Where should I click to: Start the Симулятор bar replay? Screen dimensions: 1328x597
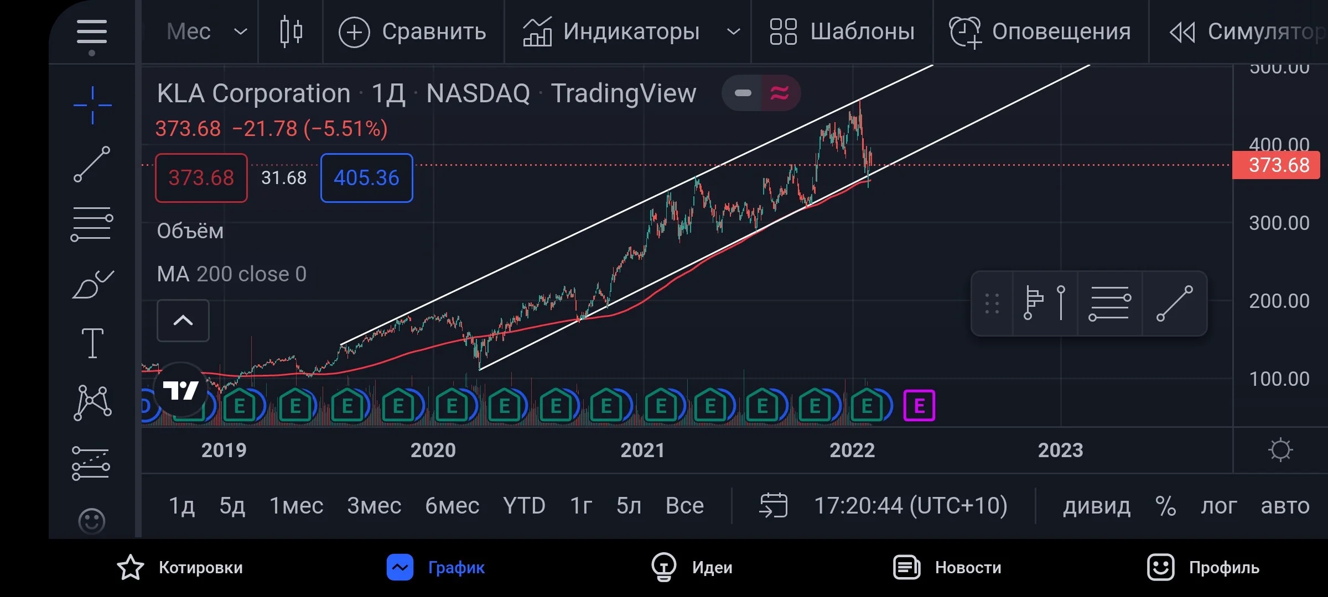(1248, 32)
